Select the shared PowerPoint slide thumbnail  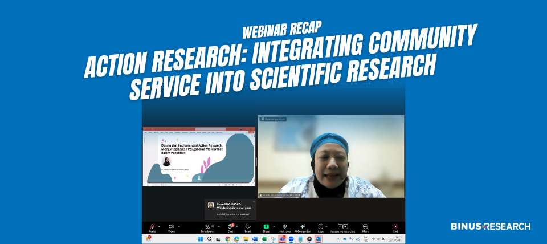pos(199,156)
